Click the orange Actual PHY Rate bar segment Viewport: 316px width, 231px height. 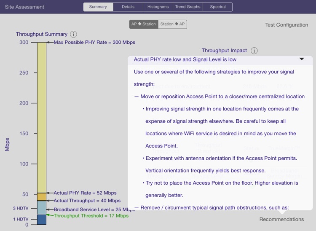(x=42, y=197)
